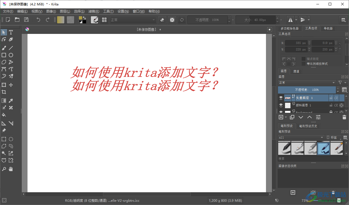Open layer properties sliders button
Viewport: 349px width, 205px height.
pyautogui.click(x=318, y=117)
